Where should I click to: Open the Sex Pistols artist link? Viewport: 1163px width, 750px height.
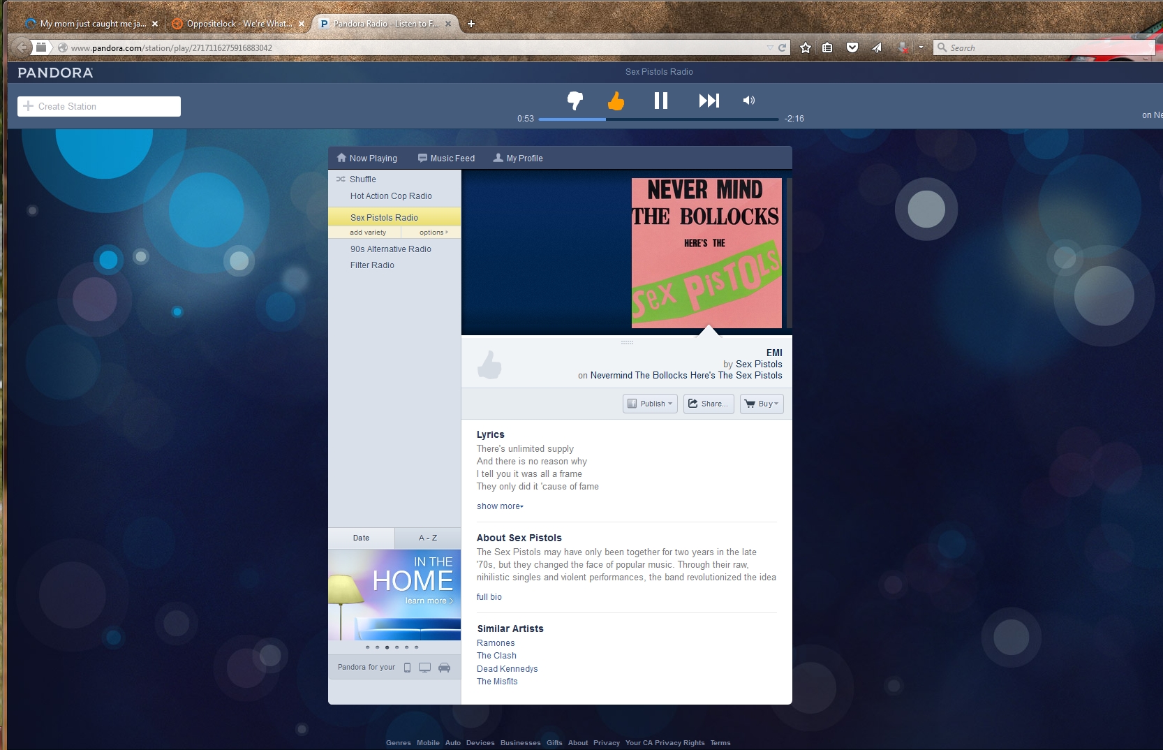tap(759, 365)
